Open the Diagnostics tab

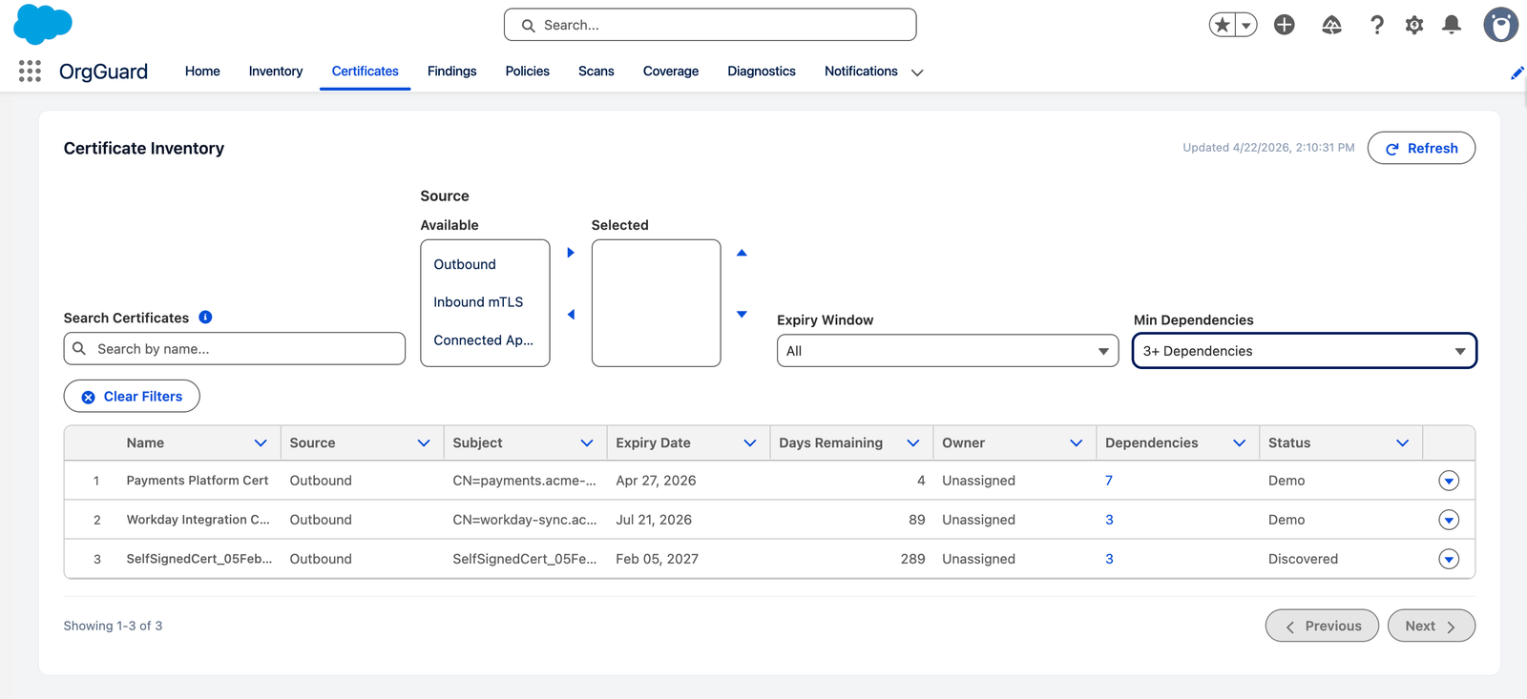(x=762, y=72)
